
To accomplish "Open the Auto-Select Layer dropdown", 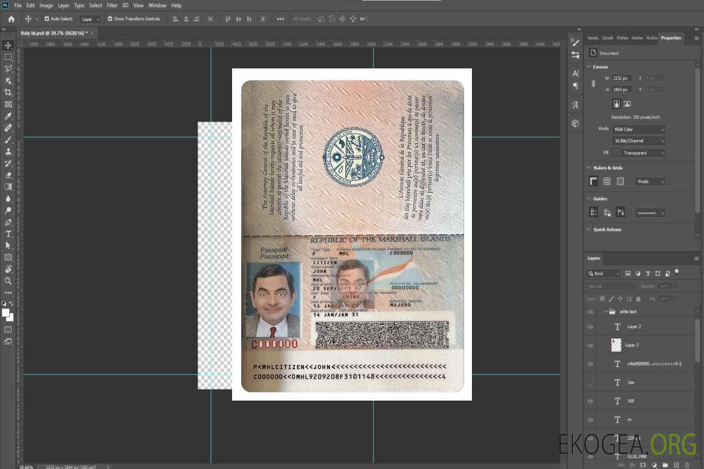I will pos(90,19).
